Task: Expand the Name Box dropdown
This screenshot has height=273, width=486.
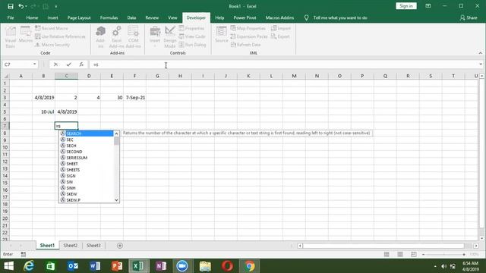Action: 34,64
